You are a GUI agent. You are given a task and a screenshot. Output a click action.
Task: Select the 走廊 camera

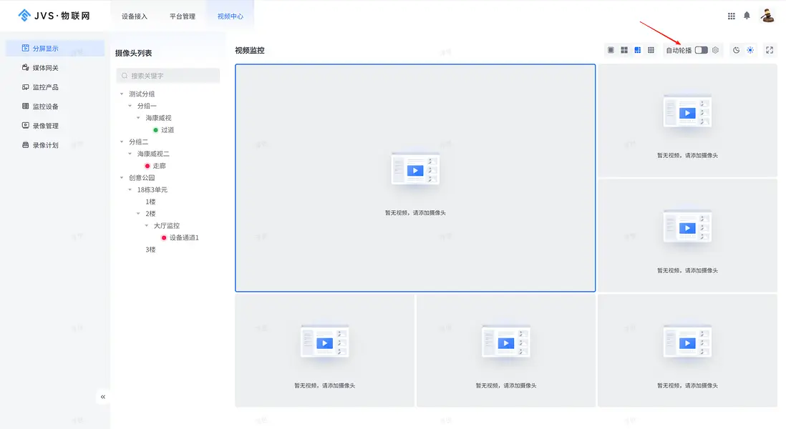click(160, 166)
